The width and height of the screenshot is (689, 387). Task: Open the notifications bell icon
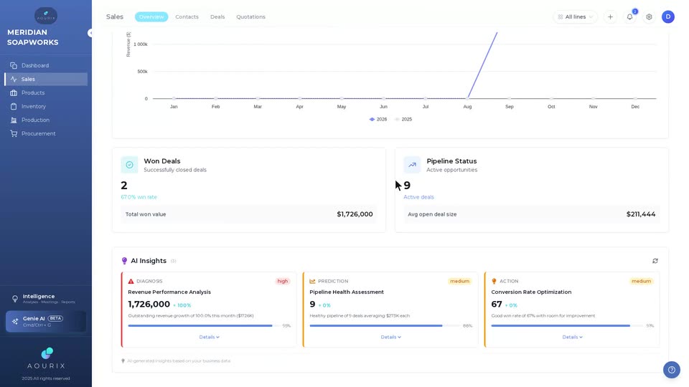point(629,16)
